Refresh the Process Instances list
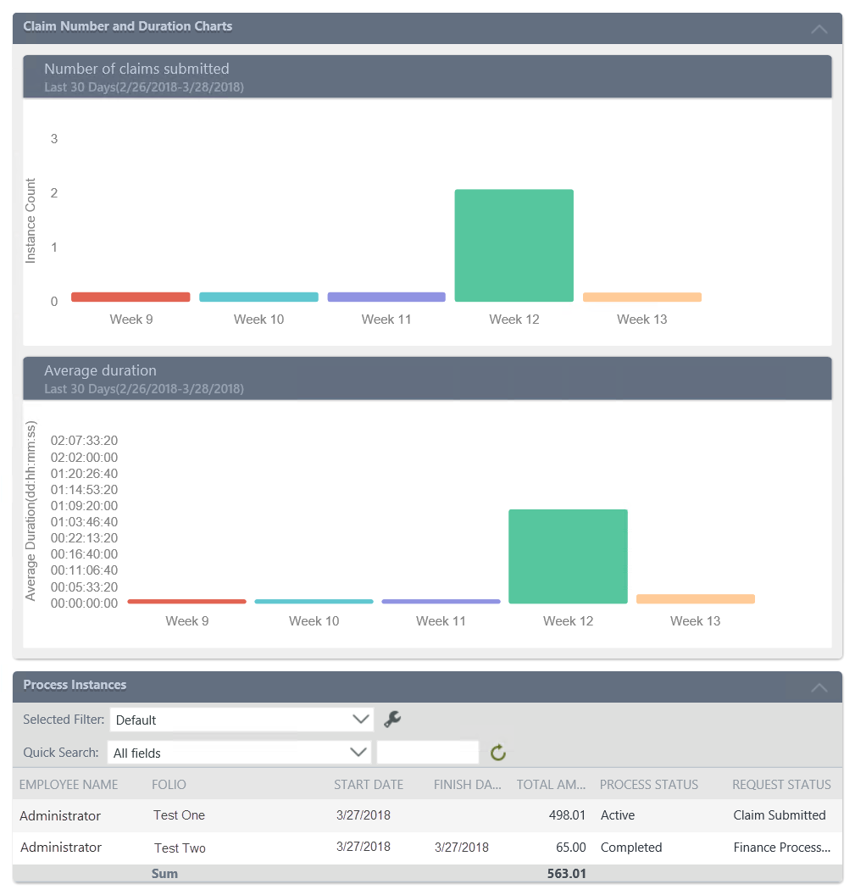 pyautogui.click(x=497, y=752)
